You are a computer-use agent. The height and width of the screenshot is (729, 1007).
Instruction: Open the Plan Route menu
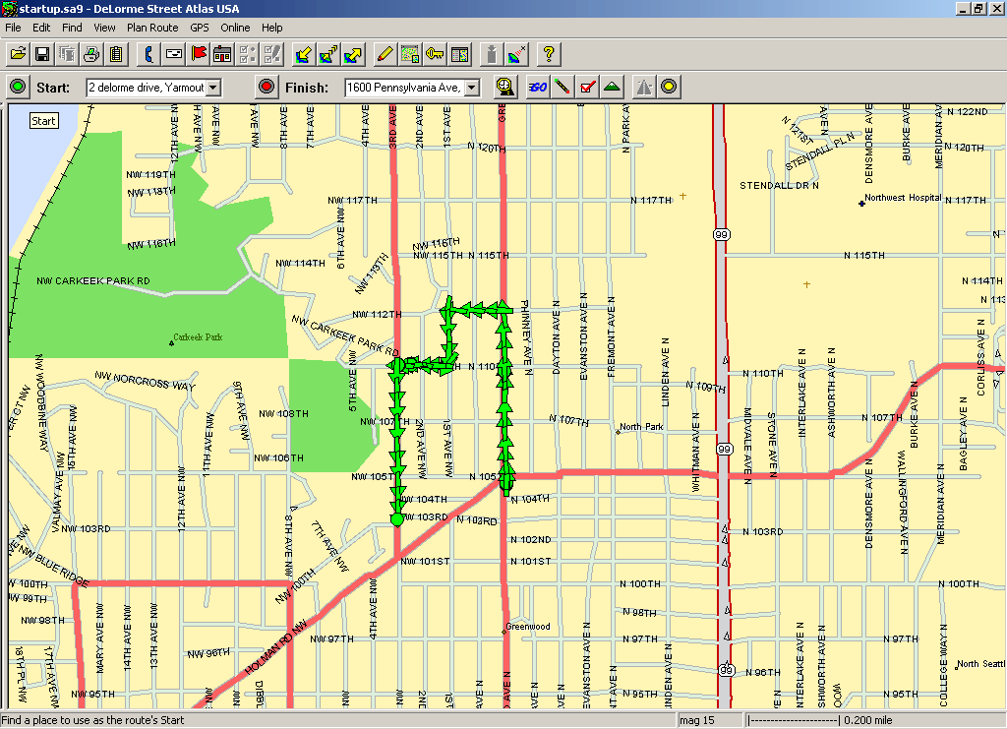(152, 28)
